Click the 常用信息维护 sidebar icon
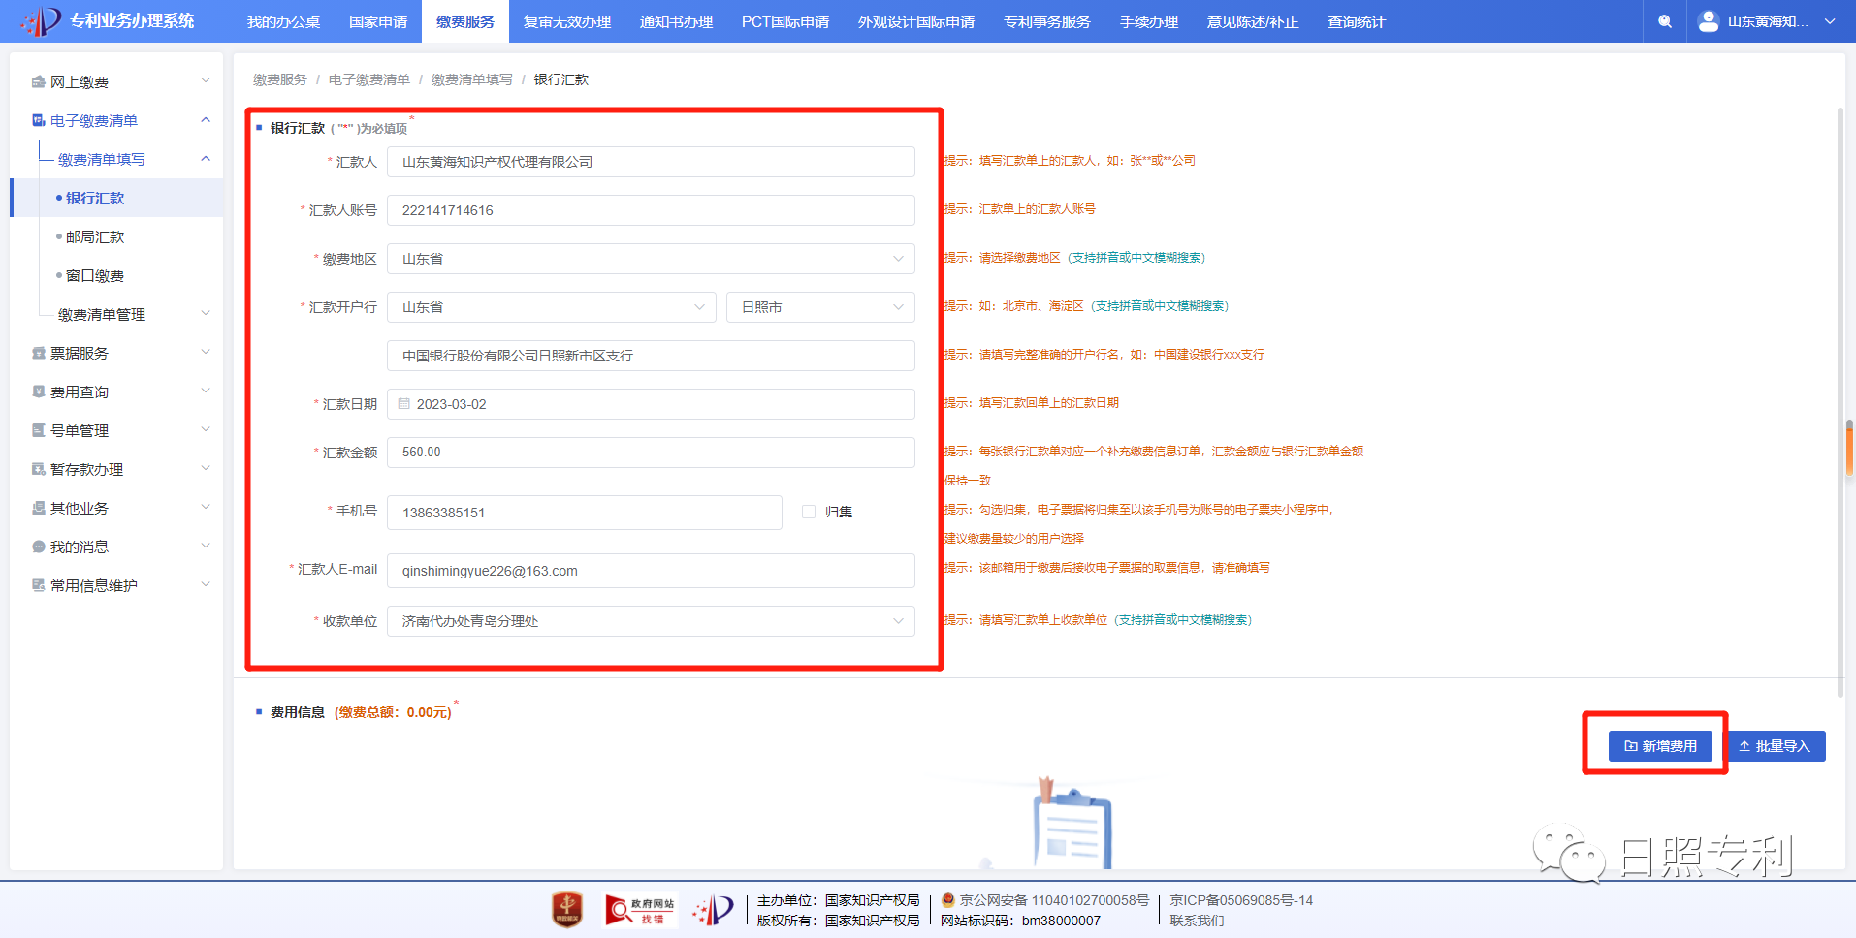This screenshot has height=938, width=1856. 38,585
